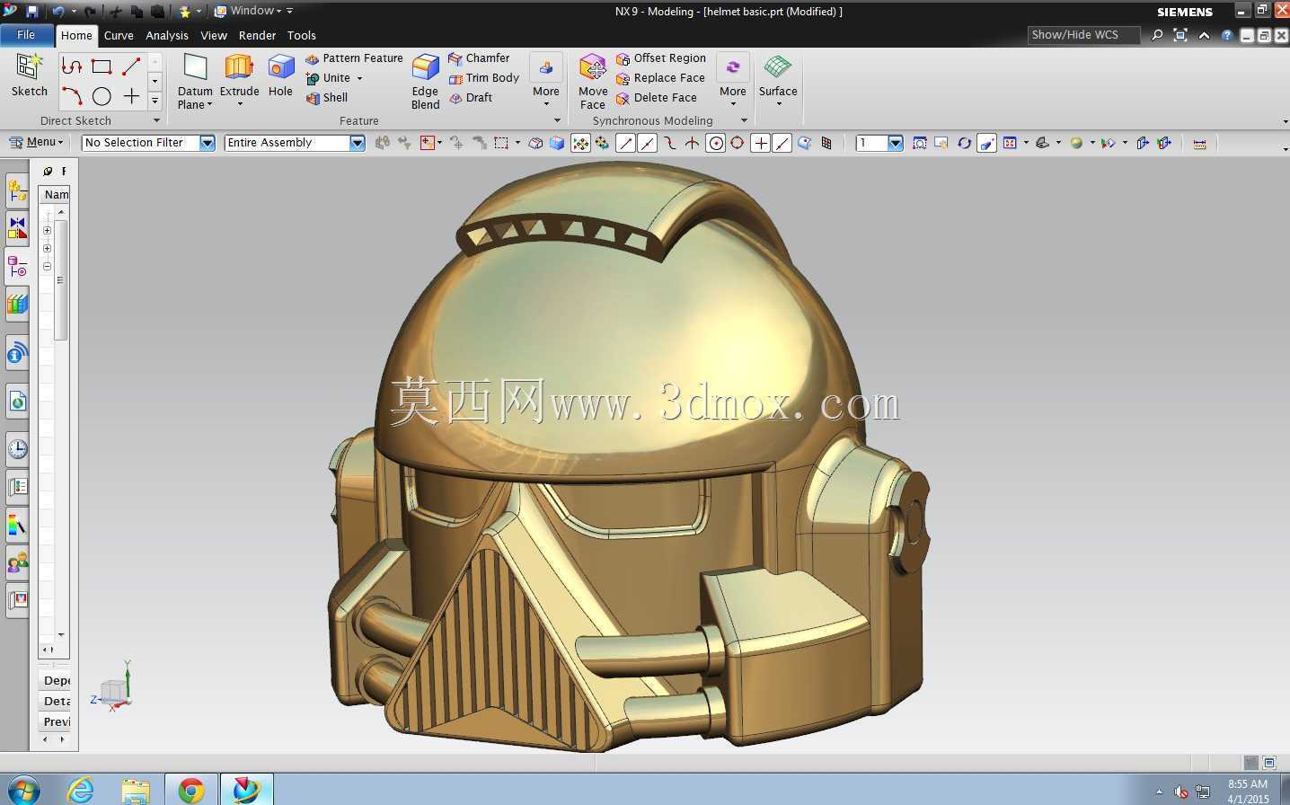Click the Save icon in title bar
Viewport: 1290px width, 805px height.
tap(32, 11)
